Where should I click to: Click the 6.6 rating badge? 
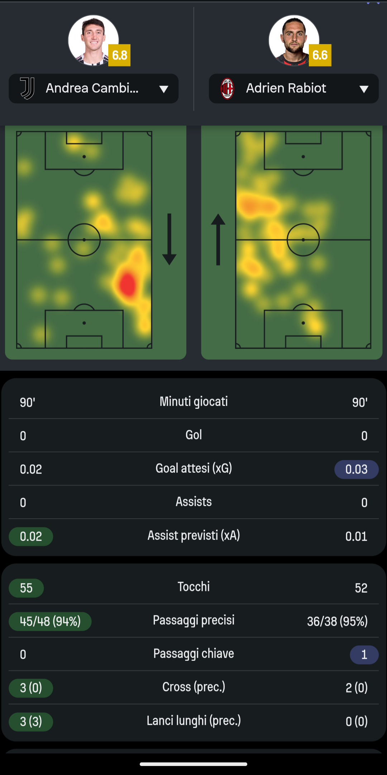click(x=320, y=55)
